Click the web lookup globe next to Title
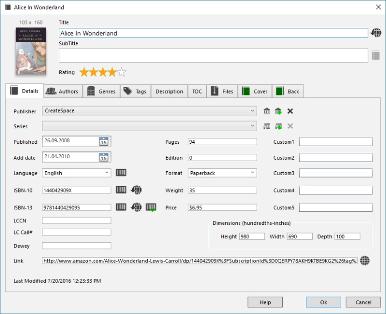Screen dimensions: 386x314 [x=376, y=33]
